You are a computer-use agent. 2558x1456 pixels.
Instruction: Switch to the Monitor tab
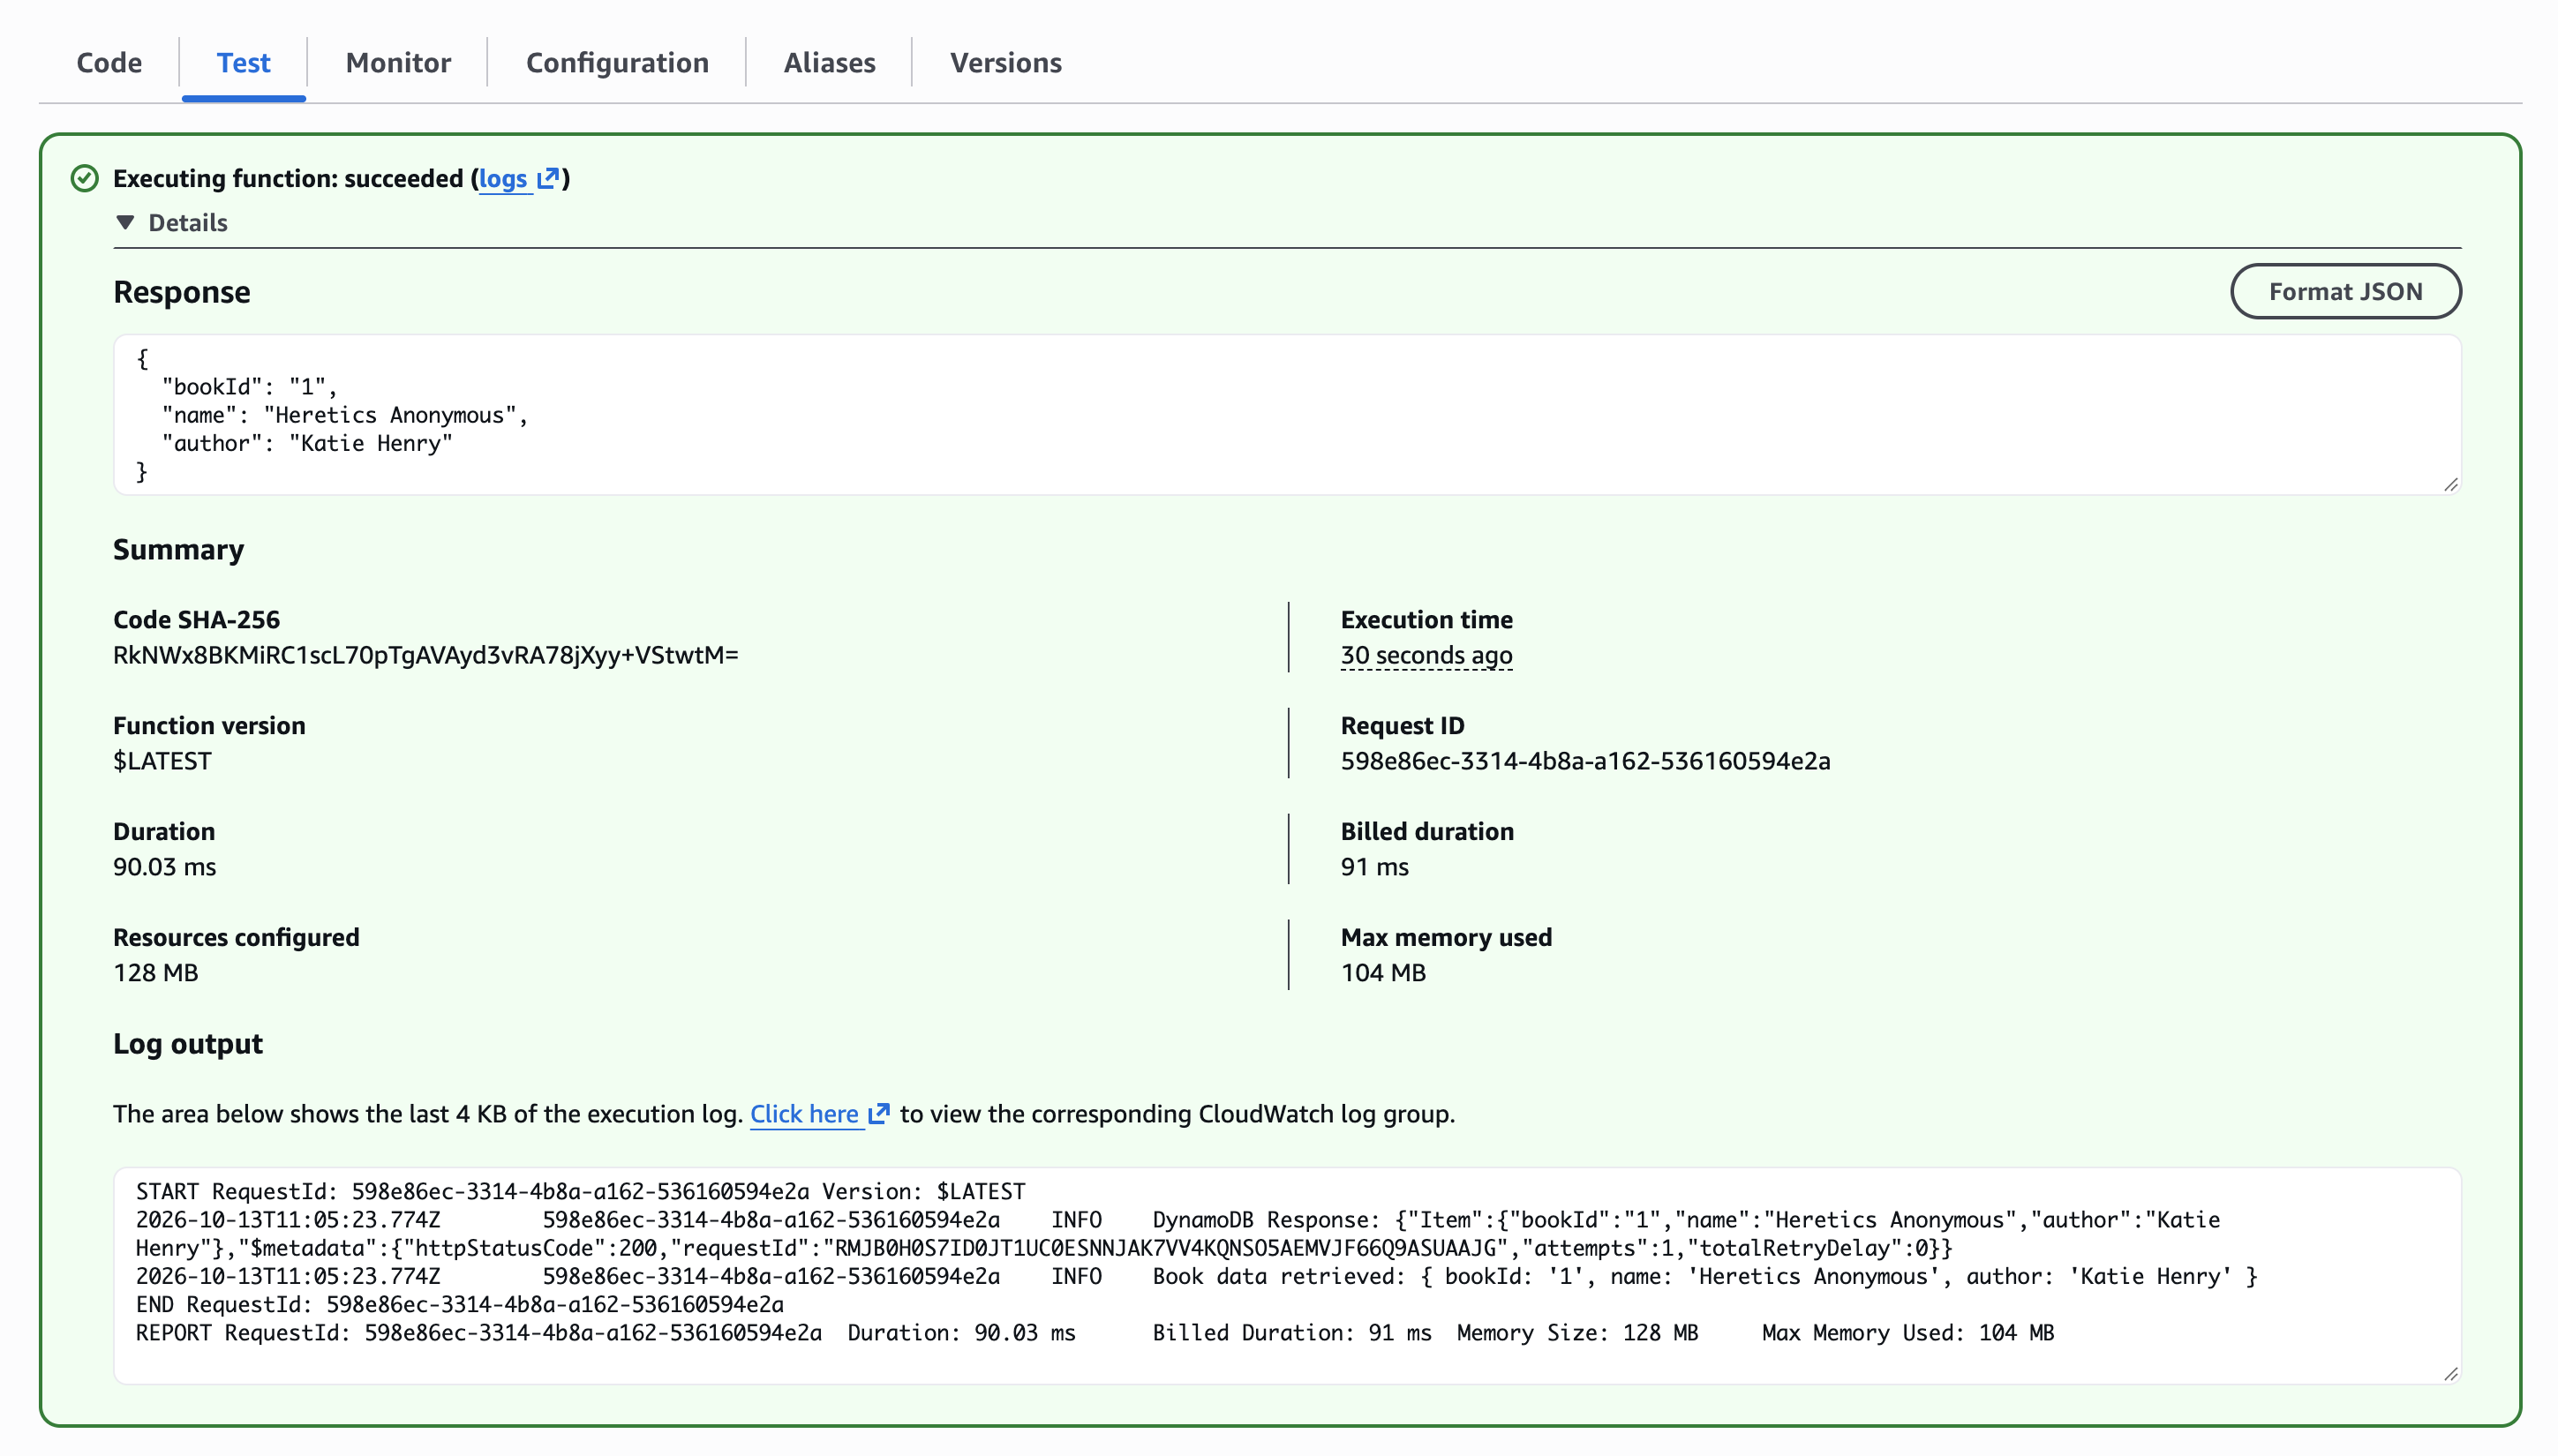398,62
